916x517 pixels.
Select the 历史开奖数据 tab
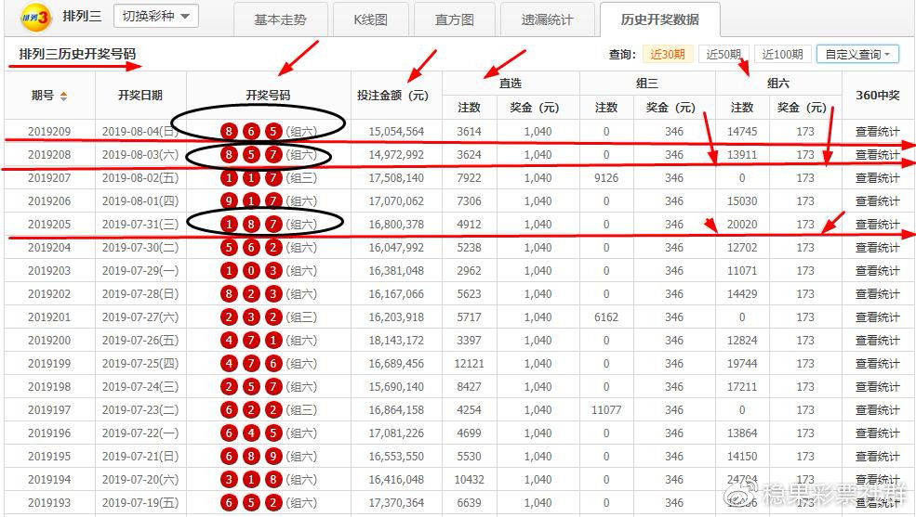(660, 19)
